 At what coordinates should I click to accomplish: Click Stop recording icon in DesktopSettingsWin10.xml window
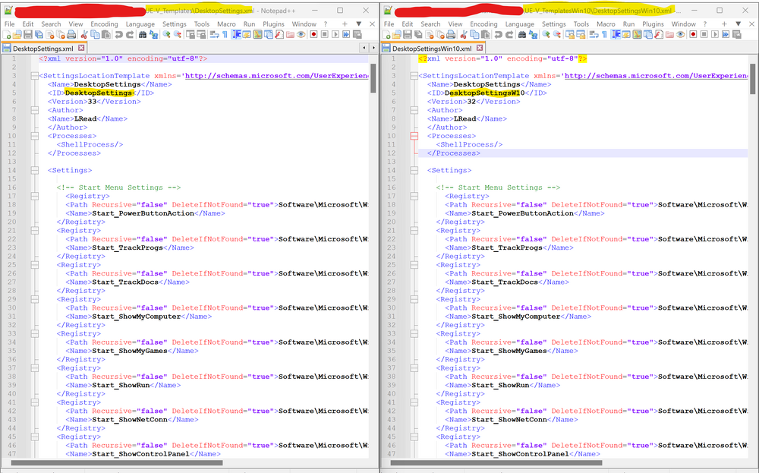704,34
